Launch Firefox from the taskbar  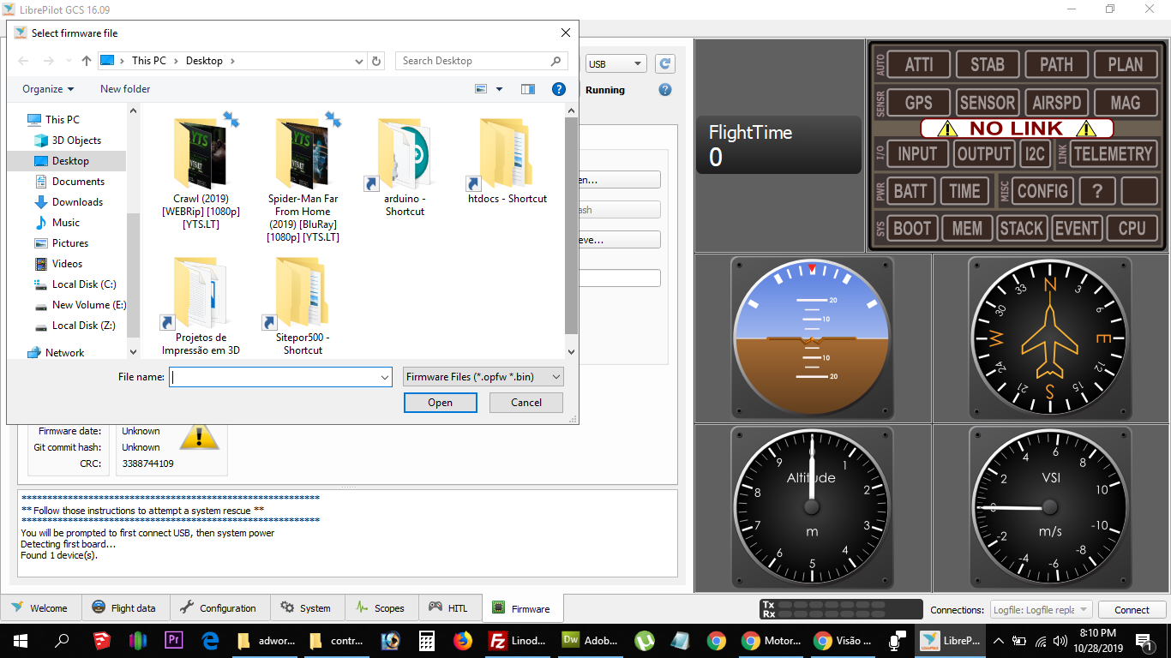pos(463,640)
